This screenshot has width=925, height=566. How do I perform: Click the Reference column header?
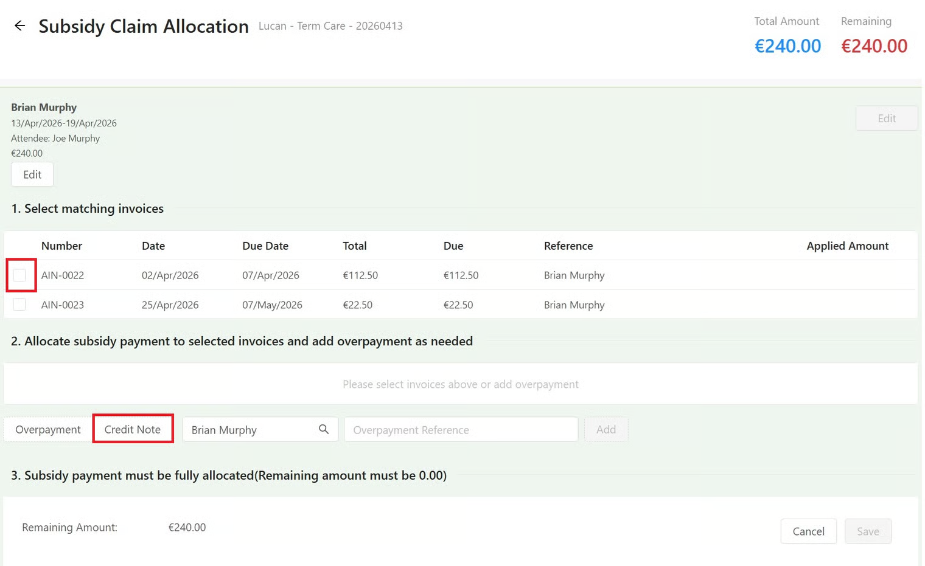click(x=568, y=246)
